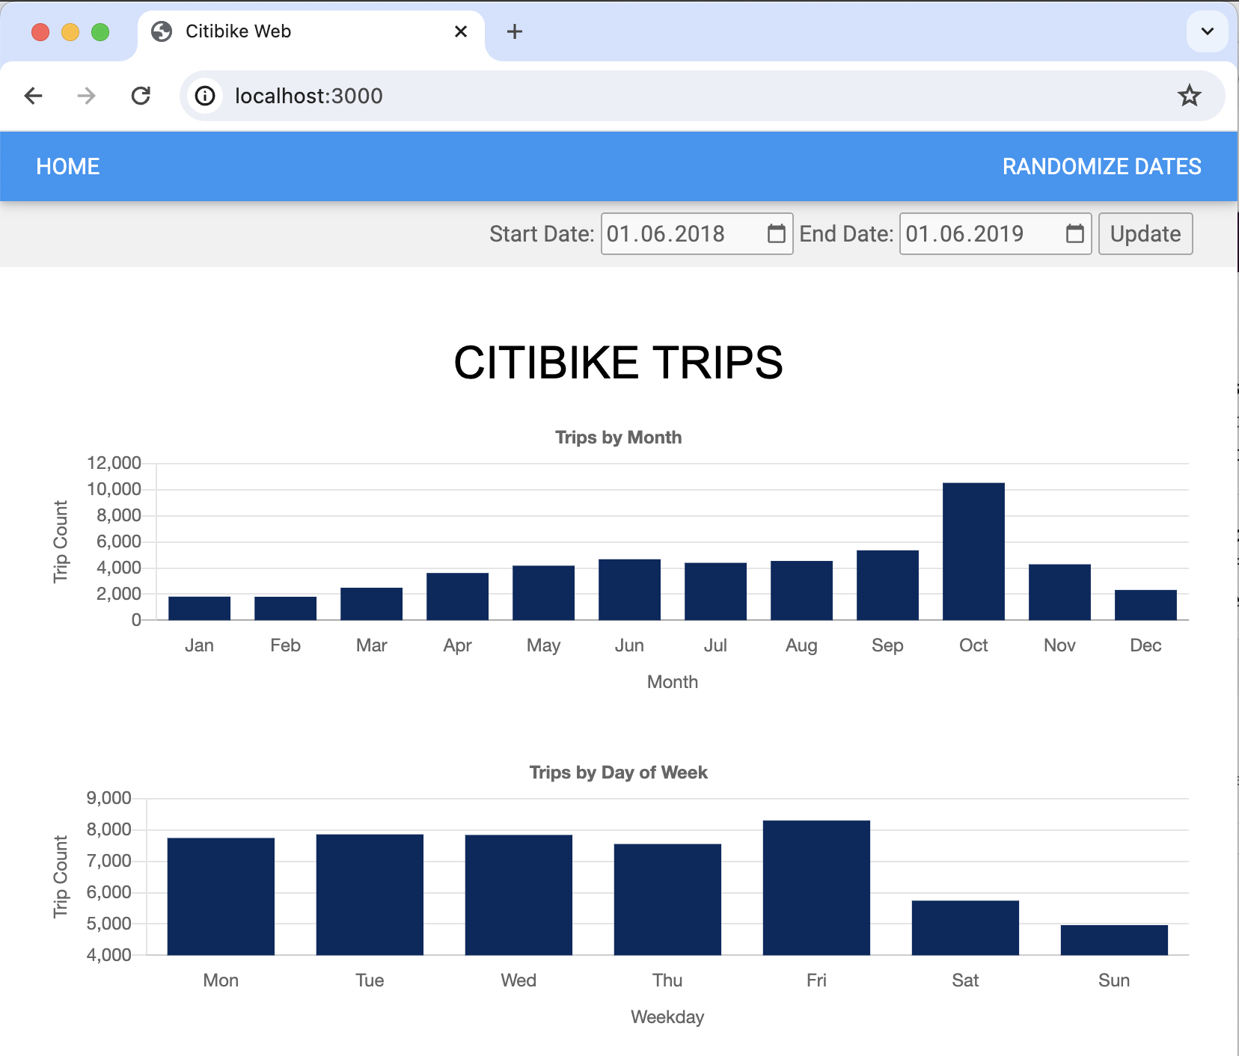Click HOME in the navigation bar
This screenshot has height=1056, width=1239.
[67, 166]
